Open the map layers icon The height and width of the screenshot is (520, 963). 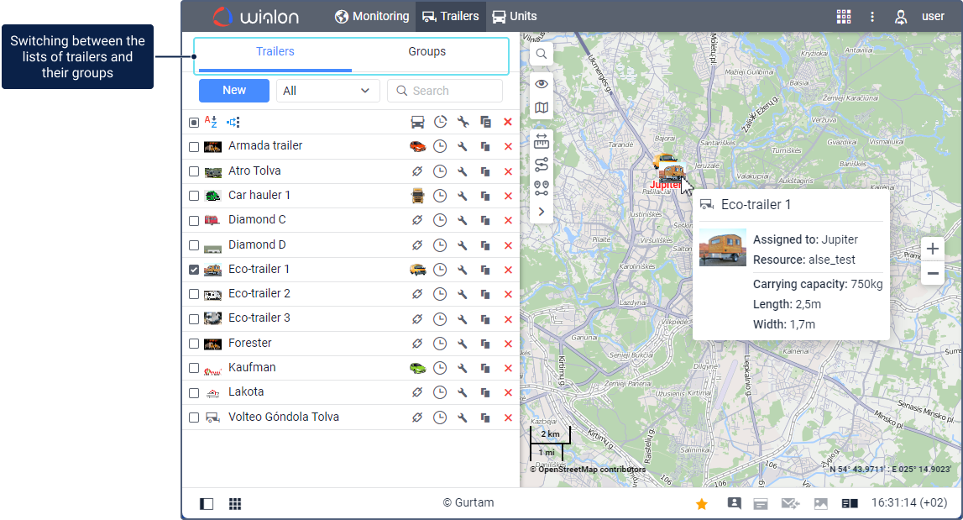[x=541, y=108]
